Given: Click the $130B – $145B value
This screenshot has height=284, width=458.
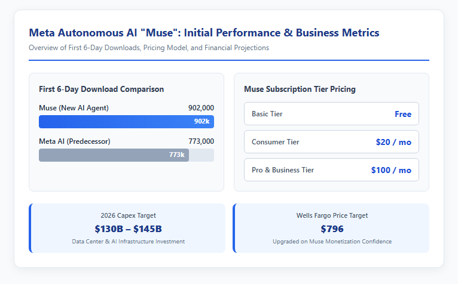Looking at the screenshot, I should point(128,229).
